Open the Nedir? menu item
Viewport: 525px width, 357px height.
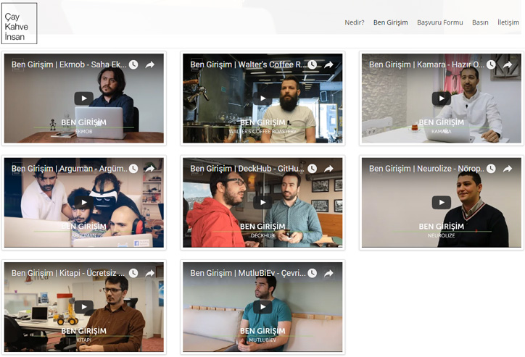pyautogui.click(x=355, y=22)
